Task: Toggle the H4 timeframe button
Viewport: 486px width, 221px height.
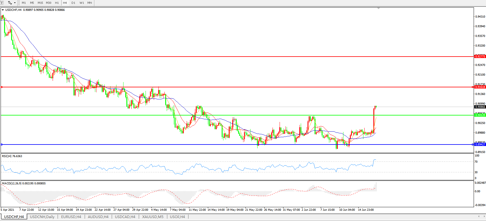Action: coord(65,3)
